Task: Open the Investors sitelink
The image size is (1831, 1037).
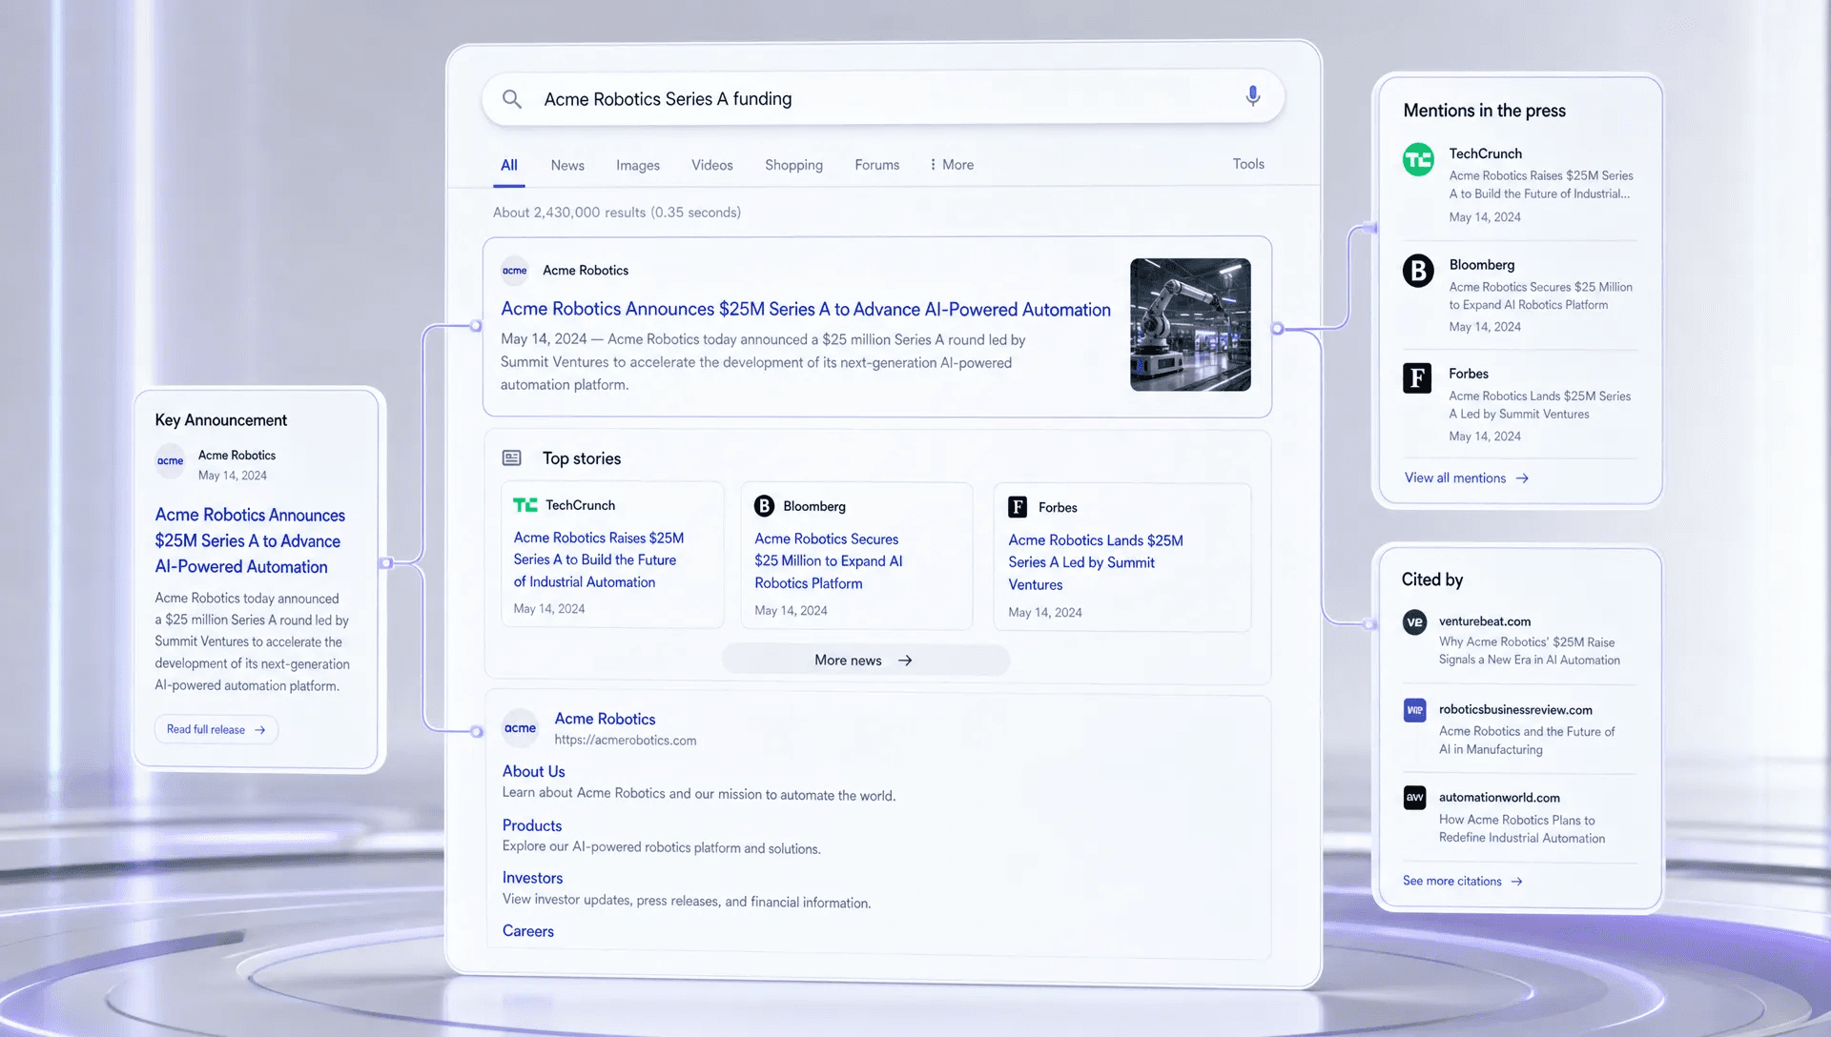Action: (532, 878)
